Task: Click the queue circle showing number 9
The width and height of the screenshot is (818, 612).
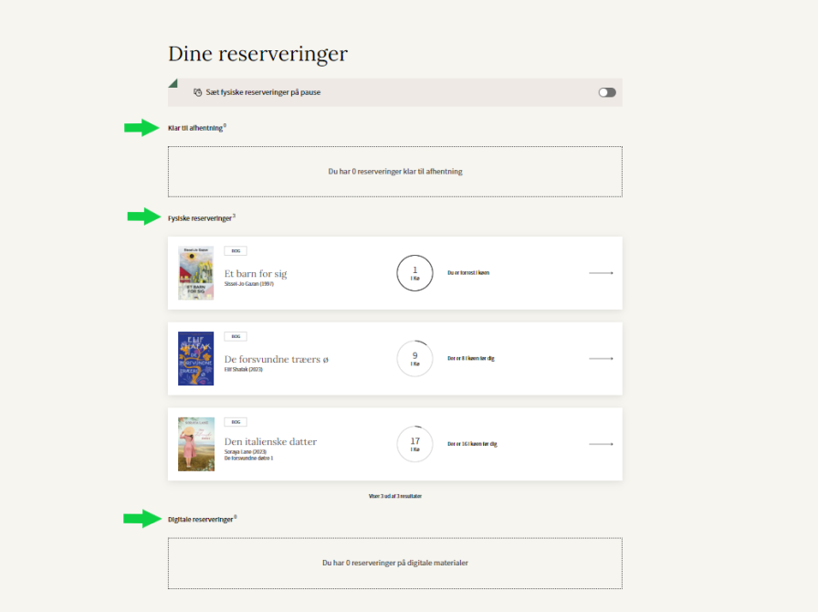Action: [414, 359]
